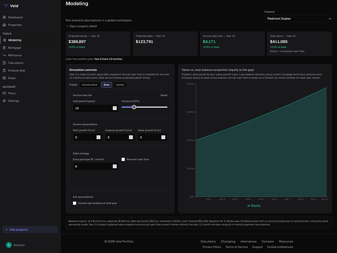Click the Extra principal input field
Viewport: 337px width, 253px height.
[x=96, y=166]
